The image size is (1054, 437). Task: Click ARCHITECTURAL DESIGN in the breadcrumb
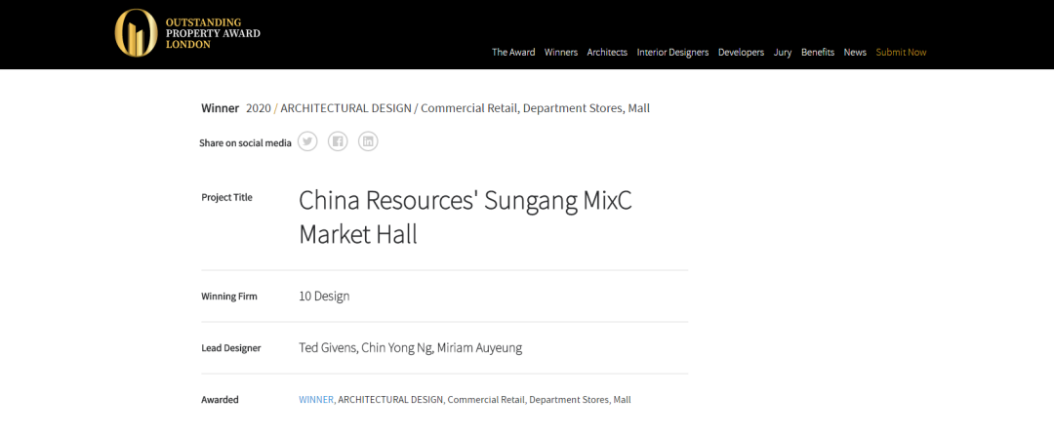tap(346, 108)
